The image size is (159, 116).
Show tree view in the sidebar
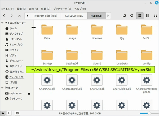pos(9,113)
